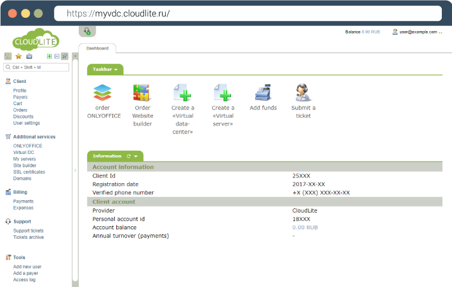Image resolution: width=452 pixels, height=287 pixels.
Task: Switch to the Dashboard tab
Action: click(x=97, y=48)
